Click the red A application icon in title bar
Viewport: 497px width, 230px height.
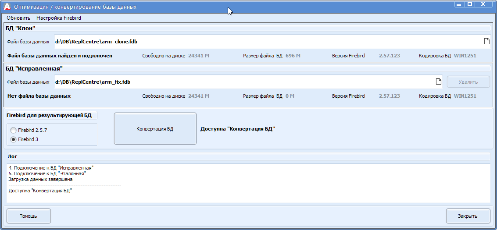[x=7, y=6]
